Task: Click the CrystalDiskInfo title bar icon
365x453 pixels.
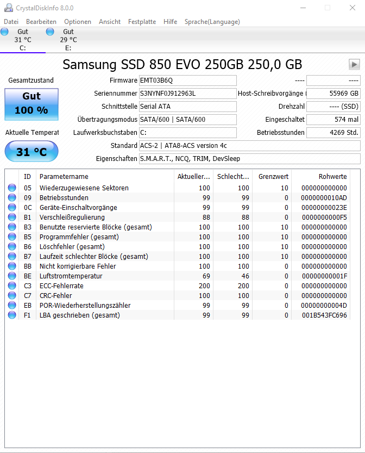Action: [9, 8]
